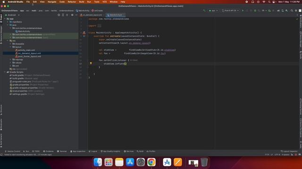Open Notes app from the dock
302x169 pixels.
click(119, 162)
